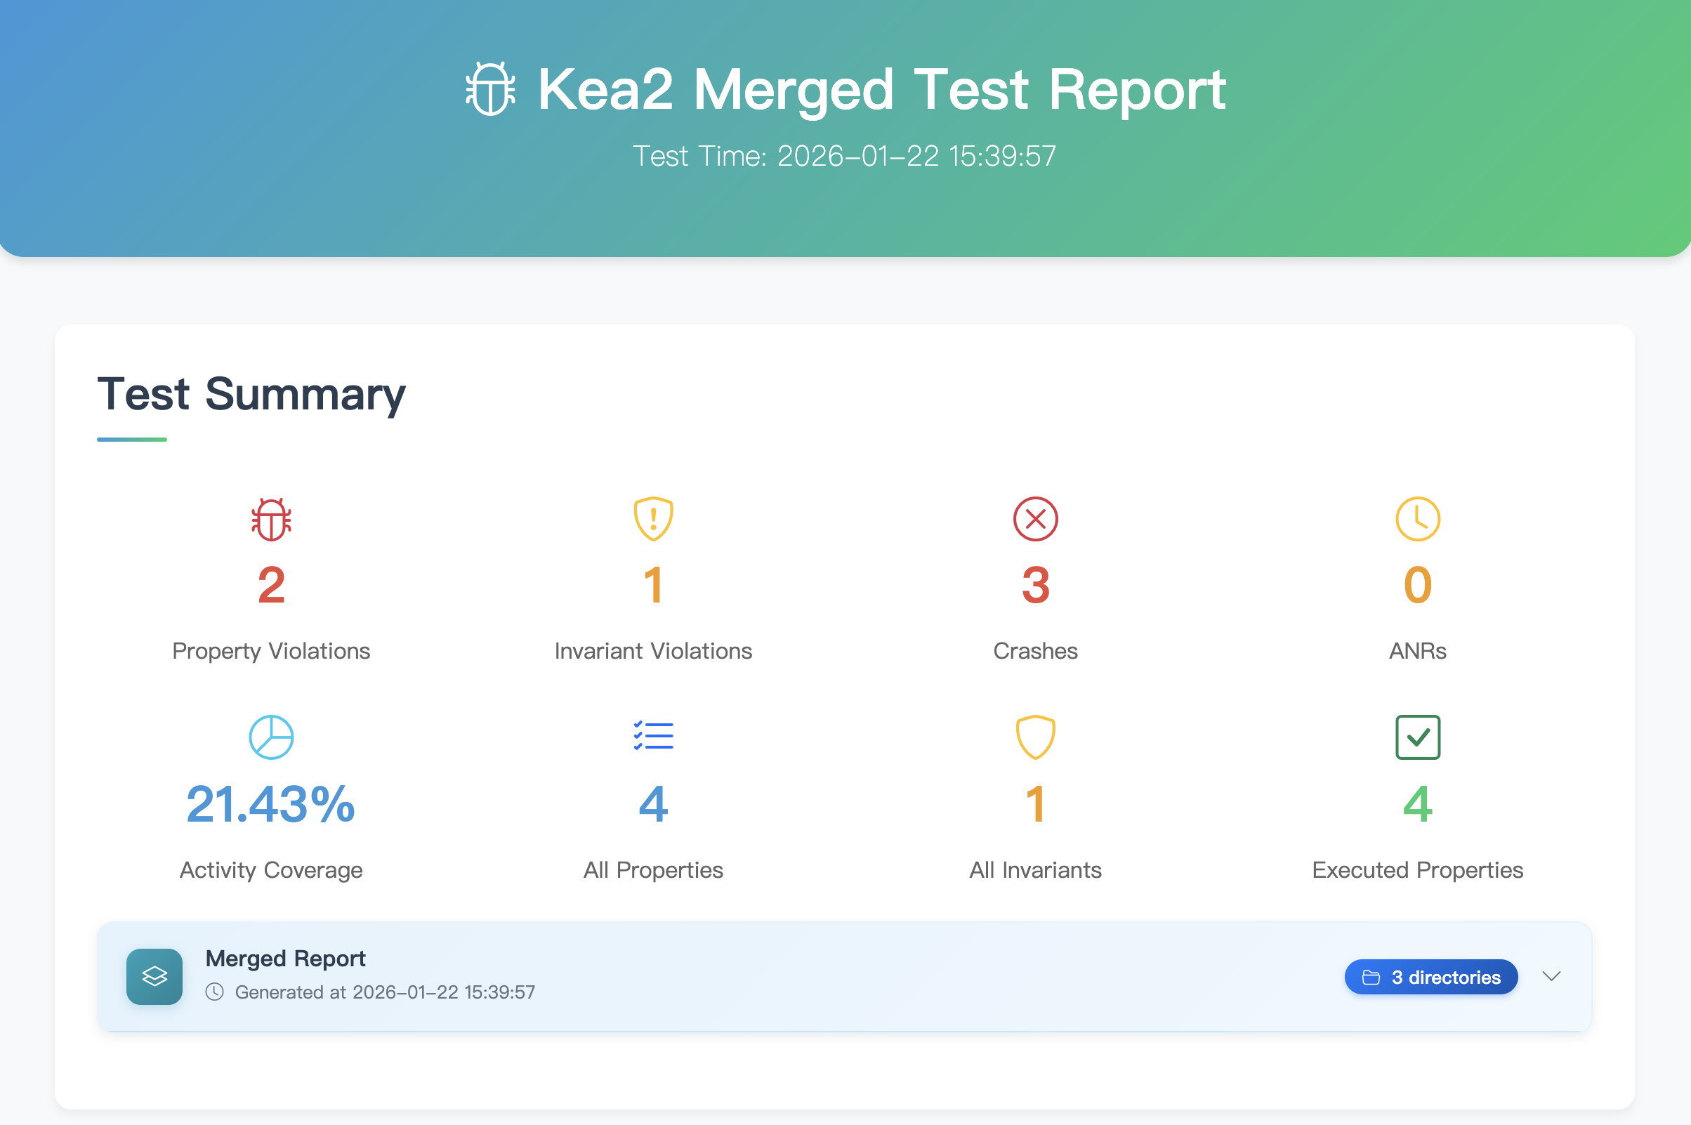Screen dimensions: 1691x1125
Task: Click the Property Violations count 2
Action: (x=271, y=586)
